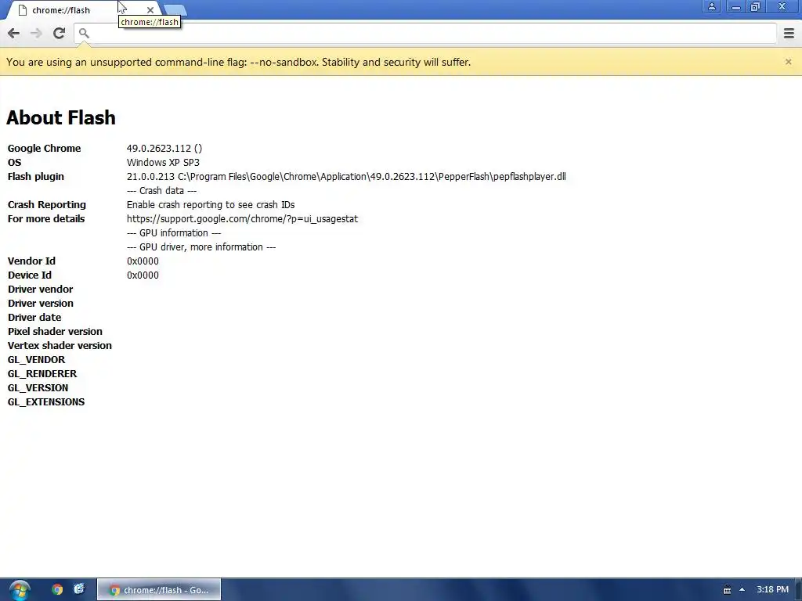Viewport: 802px width, 601px height.
Task: Click 'Enable crash reporting to see crash IDs'
Action: point(211,205)
